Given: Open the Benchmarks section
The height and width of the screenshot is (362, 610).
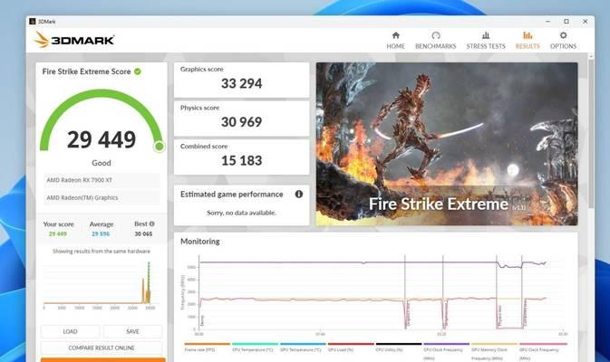Looking at the screenshot, I should click(x=435, y=41).
